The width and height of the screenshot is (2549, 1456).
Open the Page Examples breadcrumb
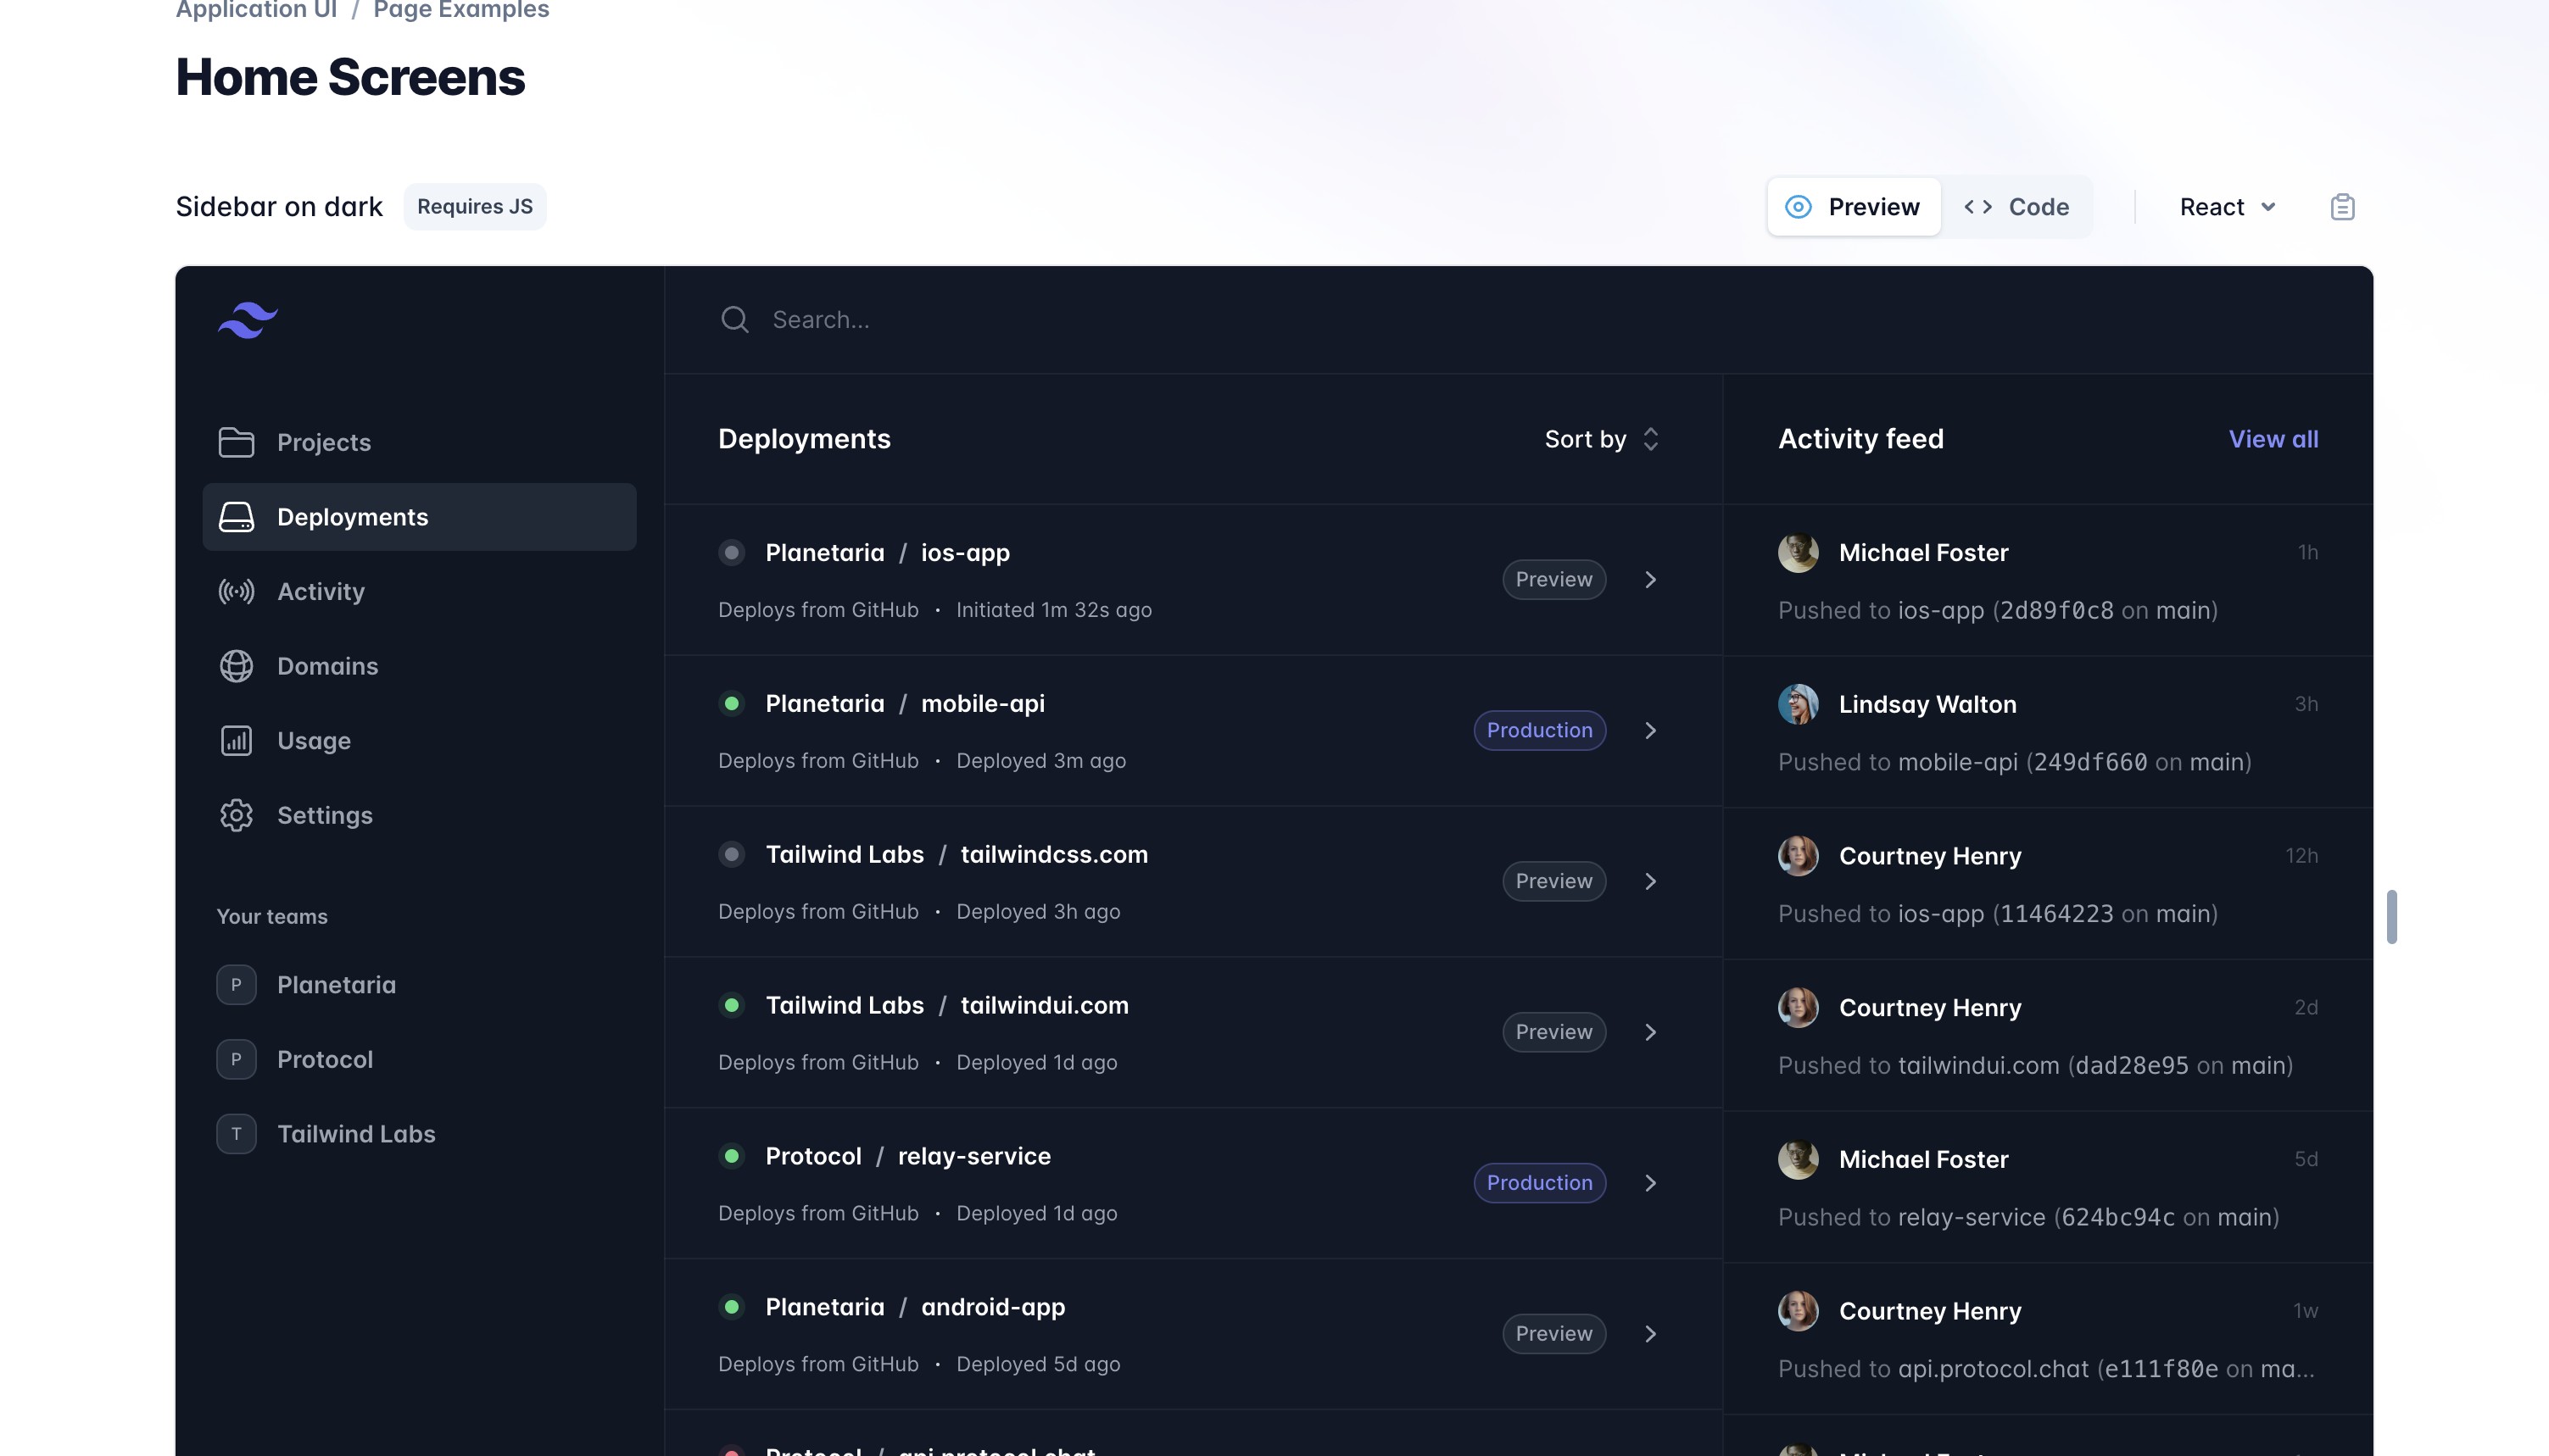tap(460, 10)
